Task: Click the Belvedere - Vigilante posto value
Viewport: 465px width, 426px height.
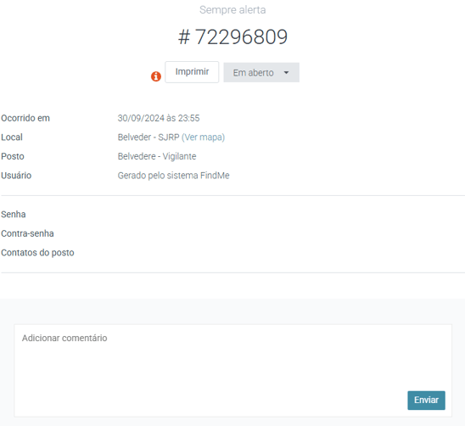Action: pos(157,156)
